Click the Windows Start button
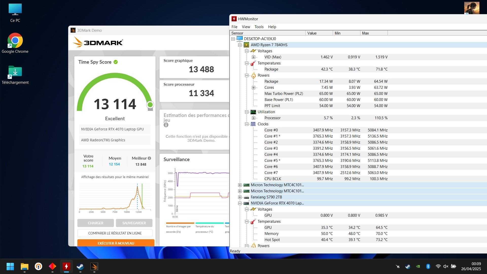 tap(10, 266)
